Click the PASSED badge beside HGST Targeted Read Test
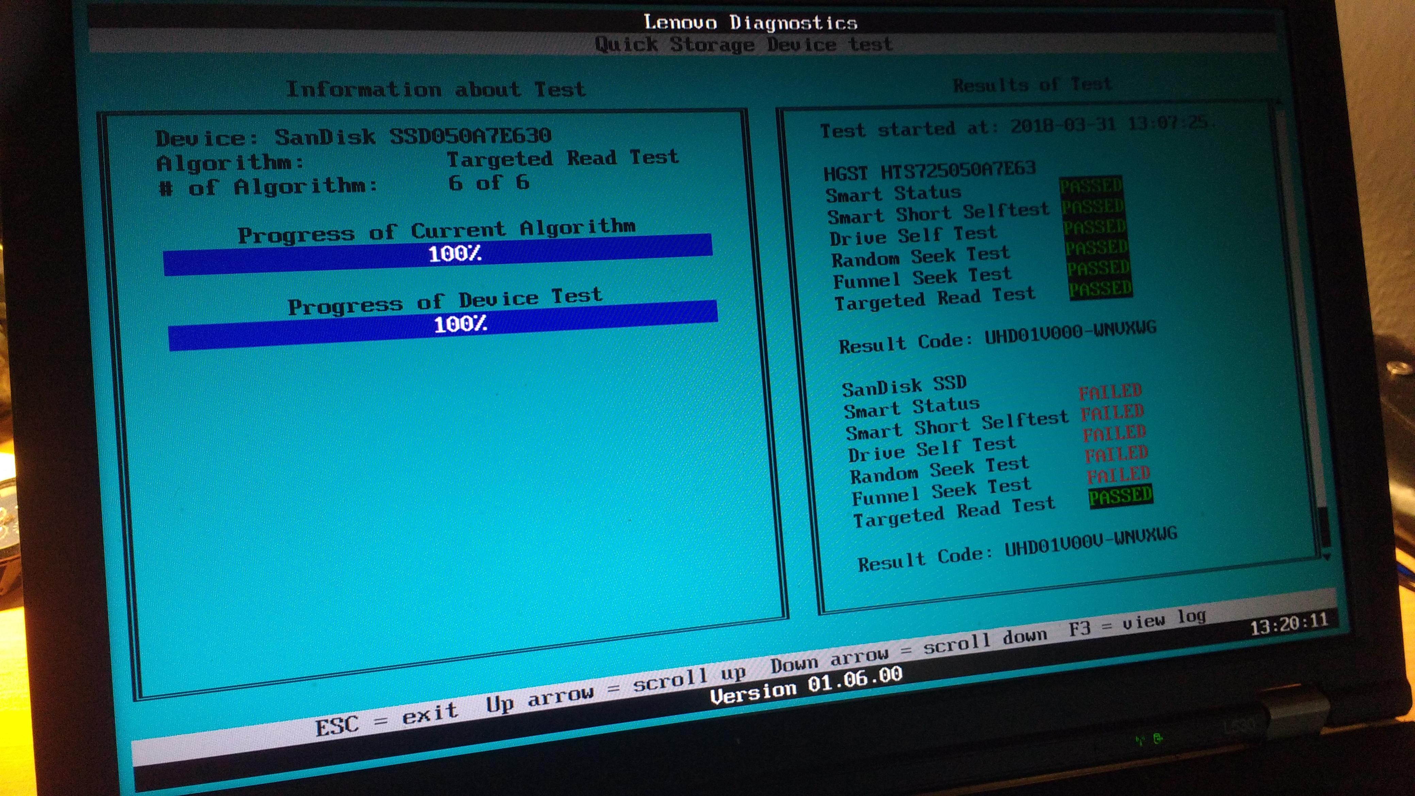 coord(1100,289)
